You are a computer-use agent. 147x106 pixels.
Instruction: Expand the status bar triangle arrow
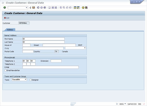point(117,104)
